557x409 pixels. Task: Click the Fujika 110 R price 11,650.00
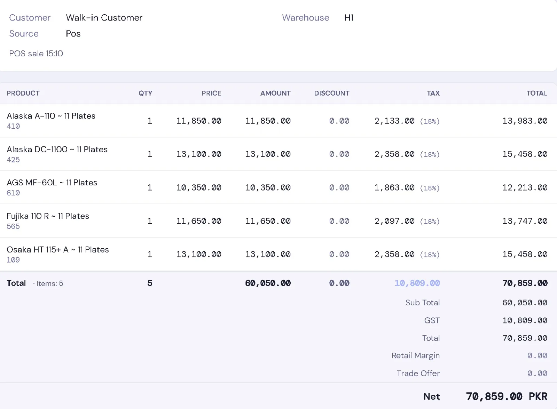pos(199,221)
